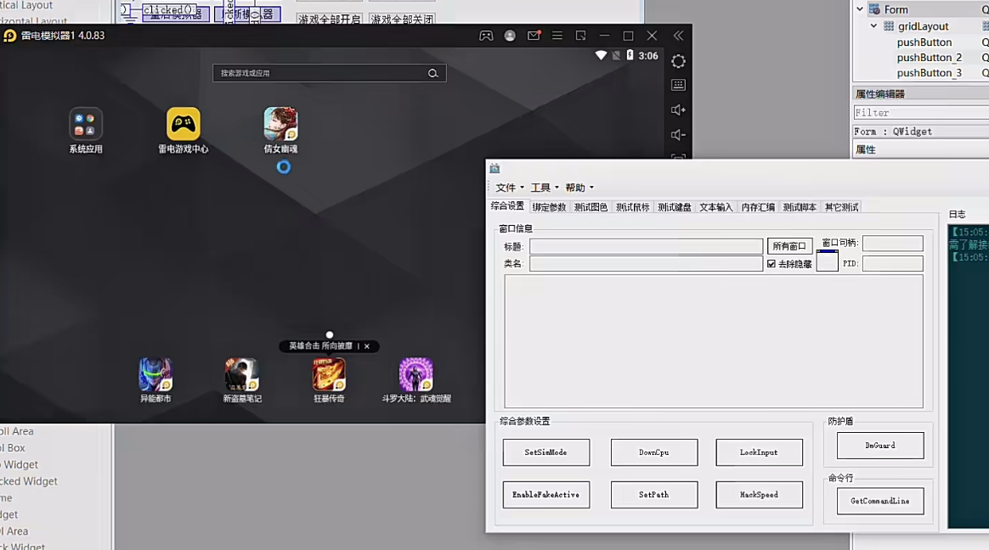Launch the 异能都市 game icon
Viewport: 989px width, 550px height.
[x=155, y=375]
